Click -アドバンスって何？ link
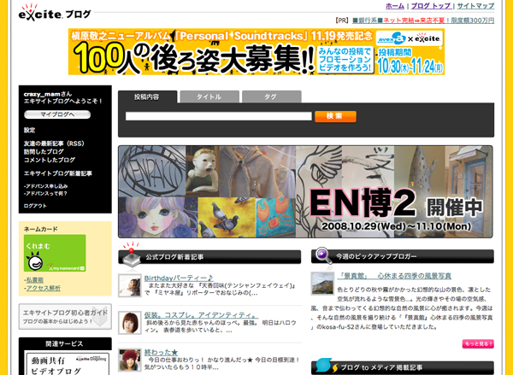This screenshot has height=375, width=513. tap(45, 193)
